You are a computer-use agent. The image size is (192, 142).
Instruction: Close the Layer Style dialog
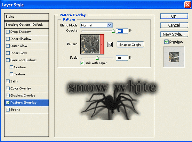187,5
